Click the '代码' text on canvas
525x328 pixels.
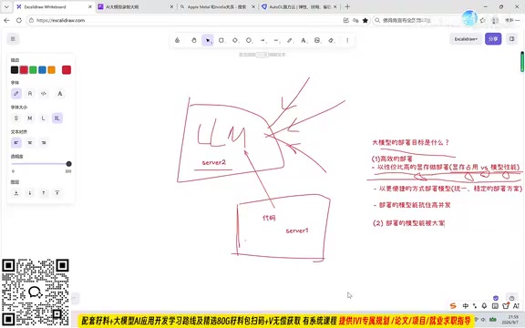[269, 218]
